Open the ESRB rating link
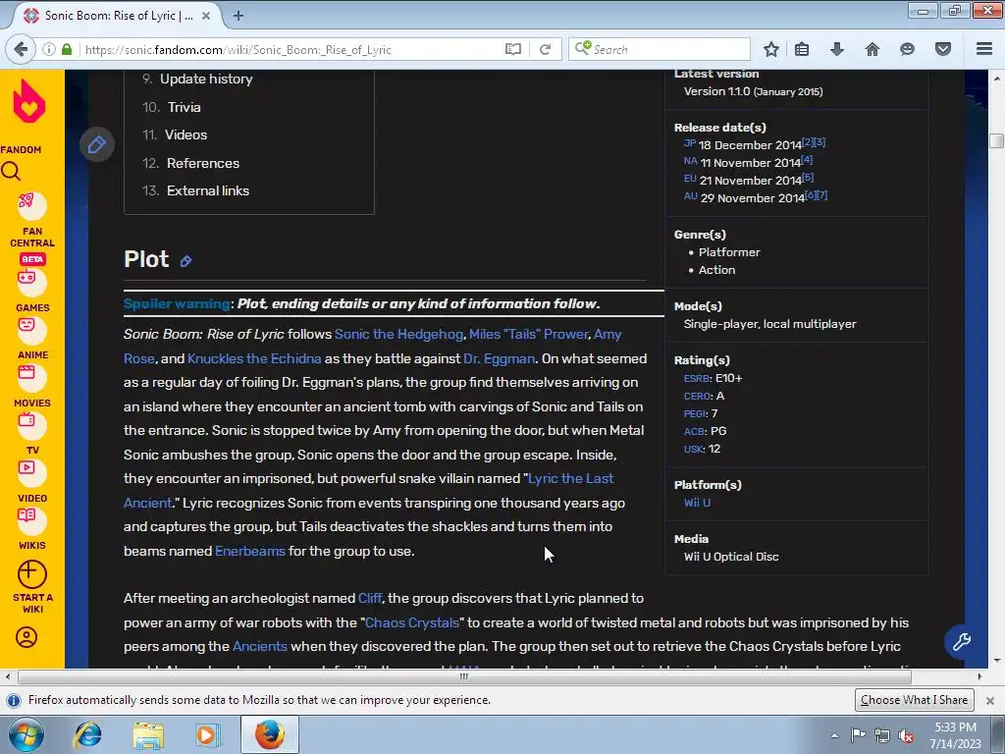The width and height of the screenshot is (1005, 754). [697, 378]
